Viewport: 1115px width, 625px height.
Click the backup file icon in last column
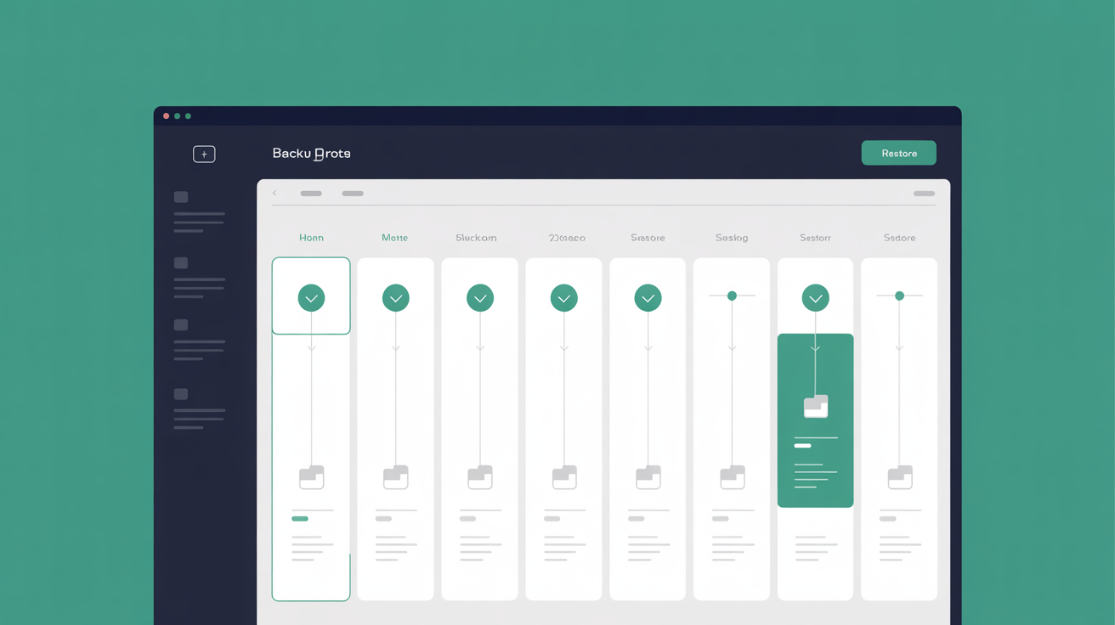tap(899, 477)
